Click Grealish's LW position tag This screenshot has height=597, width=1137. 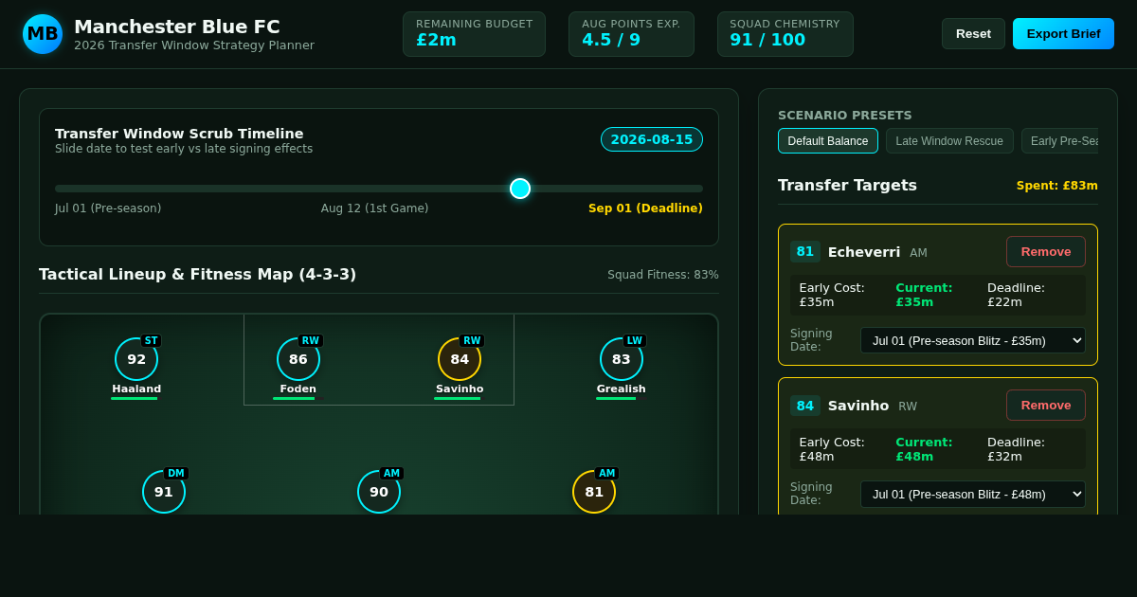[x=635, y=340]
